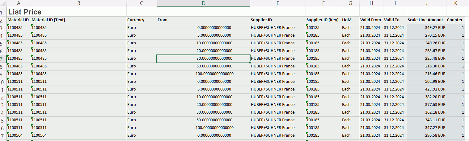Click the cell showing 215,46 EUR

426,74
